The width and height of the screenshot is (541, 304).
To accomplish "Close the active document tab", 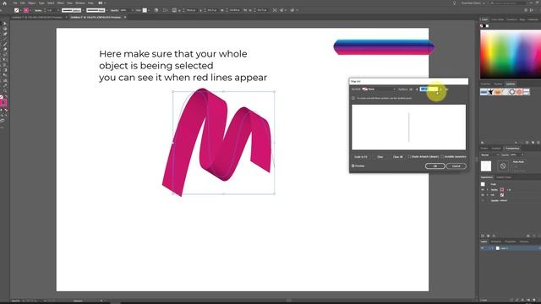I will click(125, 17).
